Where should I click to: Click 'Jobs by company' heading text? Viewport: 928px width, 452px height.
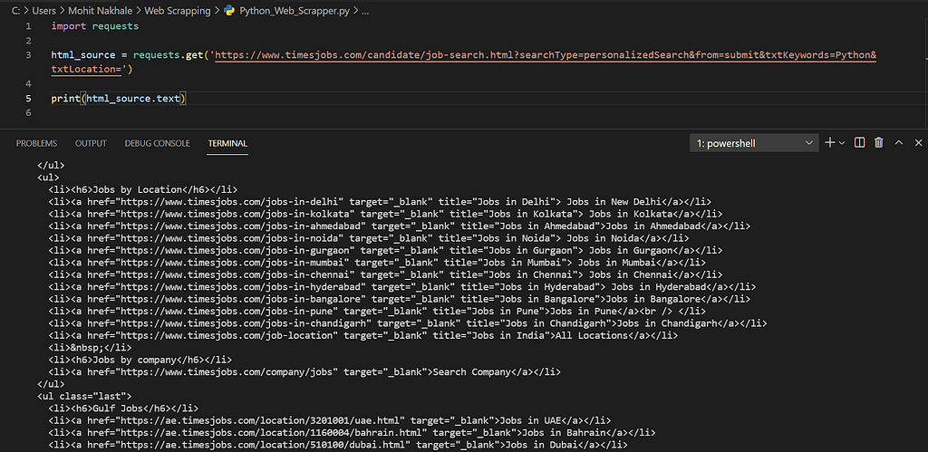point(135,360)
